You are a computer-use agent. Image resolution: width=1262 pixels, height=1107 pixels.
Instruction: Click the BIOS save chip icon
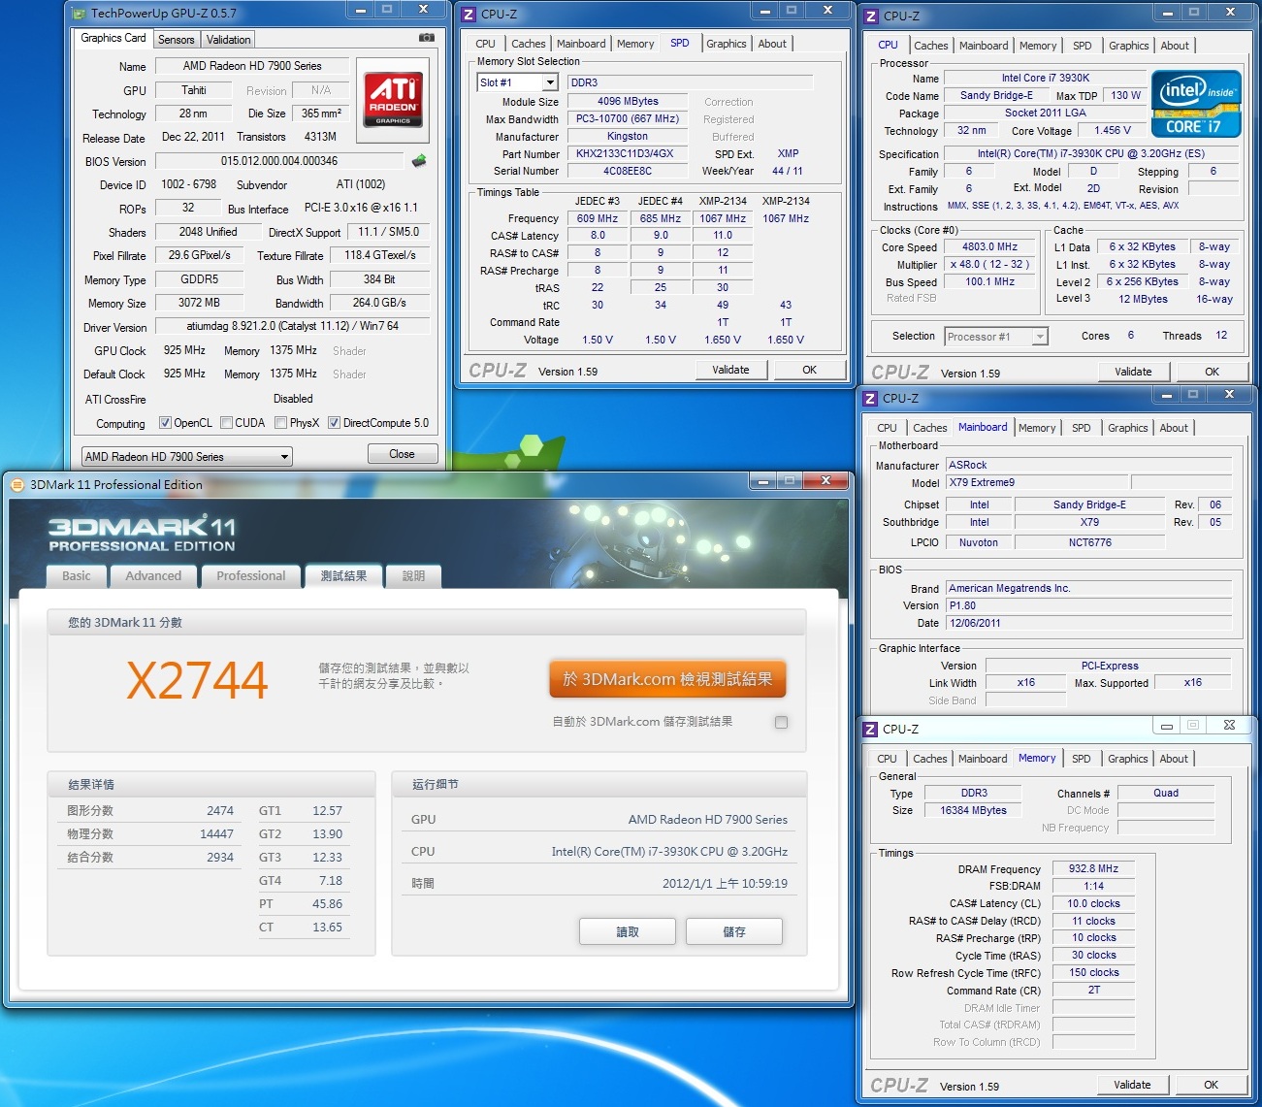tap(419, 161)
